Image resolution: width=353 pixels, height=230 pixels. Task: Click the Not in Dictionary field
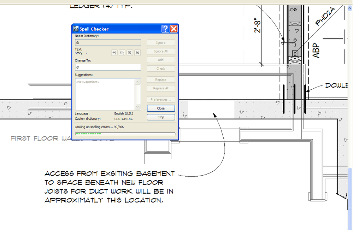pos(108,42)
